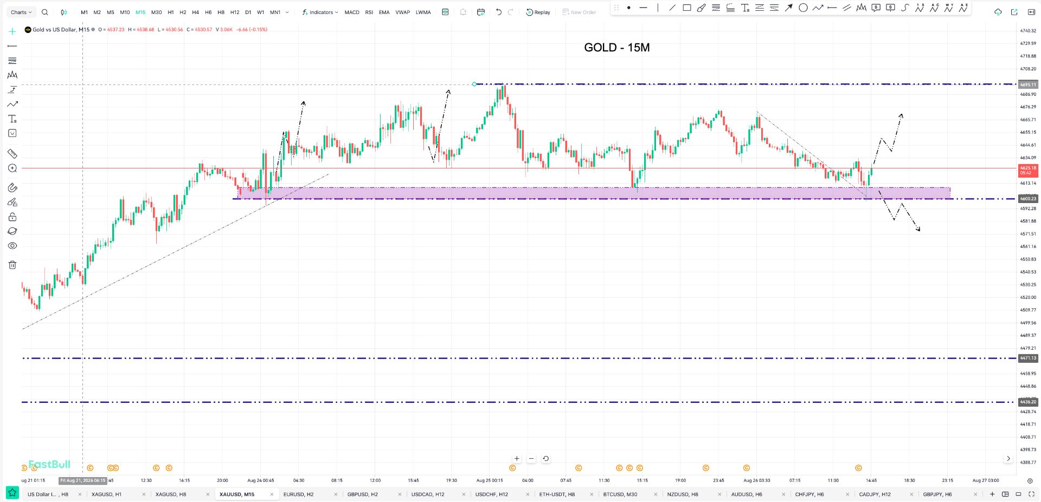The image size is (1041, 502).
Task: Select the crosshair cursor tool in left sidebar
Action: [x=12, y=31]
